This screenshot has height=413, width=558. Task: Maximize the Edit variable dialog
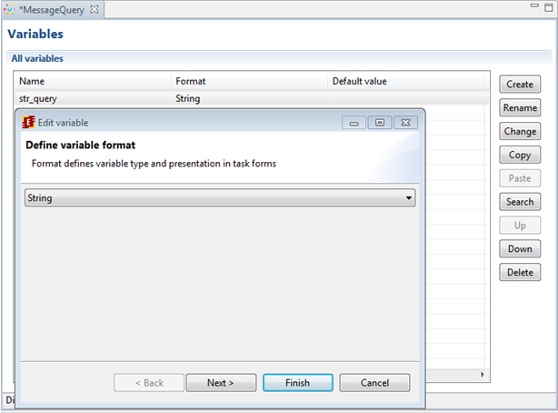(380, 122)
